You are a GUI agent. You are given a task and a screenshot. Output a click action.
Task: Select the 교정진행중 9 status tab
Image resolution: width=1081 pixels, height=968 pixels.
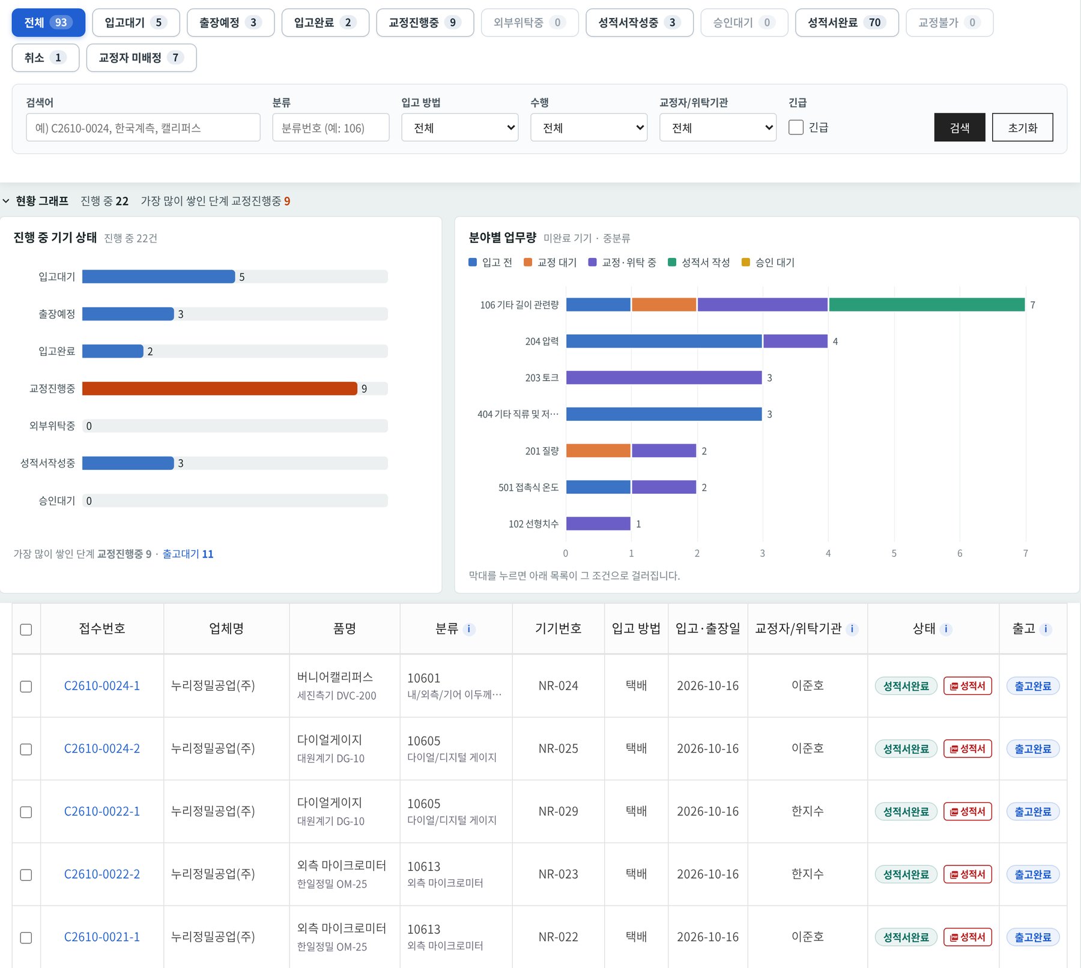click(x=425, y=23)
